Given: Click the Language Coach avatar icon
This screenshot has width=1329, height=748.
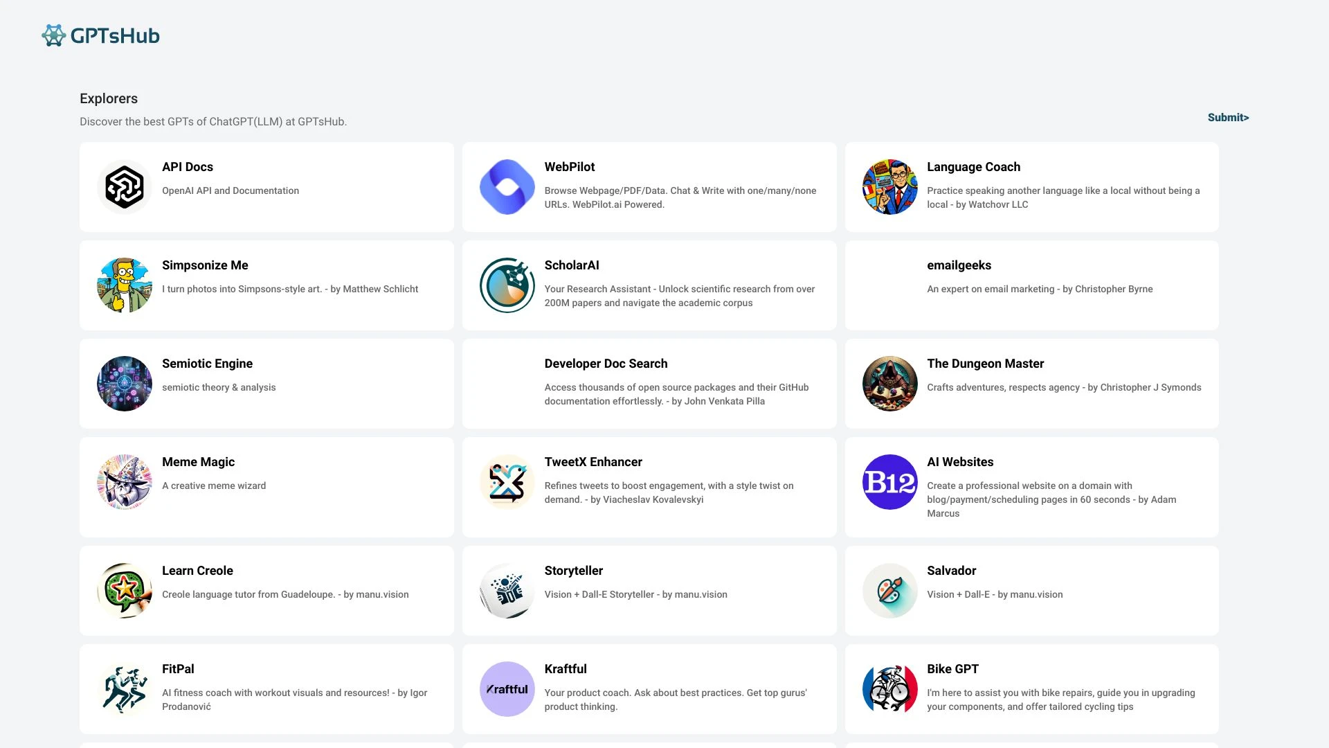Looking at the screenshot, I should (889, 187).
